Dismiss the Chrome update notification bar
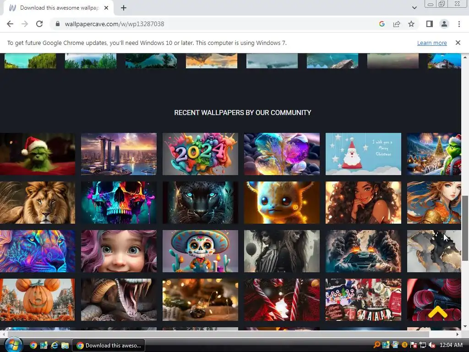Screen dimensions: 469x352 point(458,43)
